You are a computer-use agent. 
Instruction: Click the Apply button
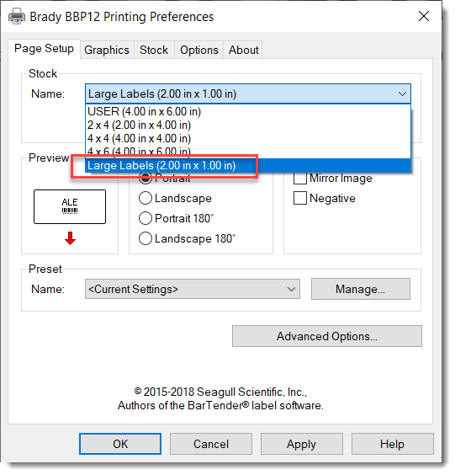pos(301,444)
